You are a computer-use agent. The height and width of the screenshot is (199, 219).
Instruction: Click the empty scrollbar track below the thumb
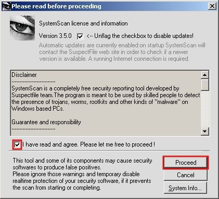(205, 109)
